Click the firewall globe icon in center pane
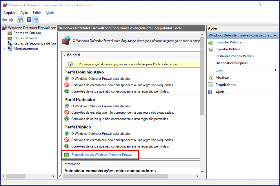The height and width of the screenshot is (186, 280). (66, 40)
